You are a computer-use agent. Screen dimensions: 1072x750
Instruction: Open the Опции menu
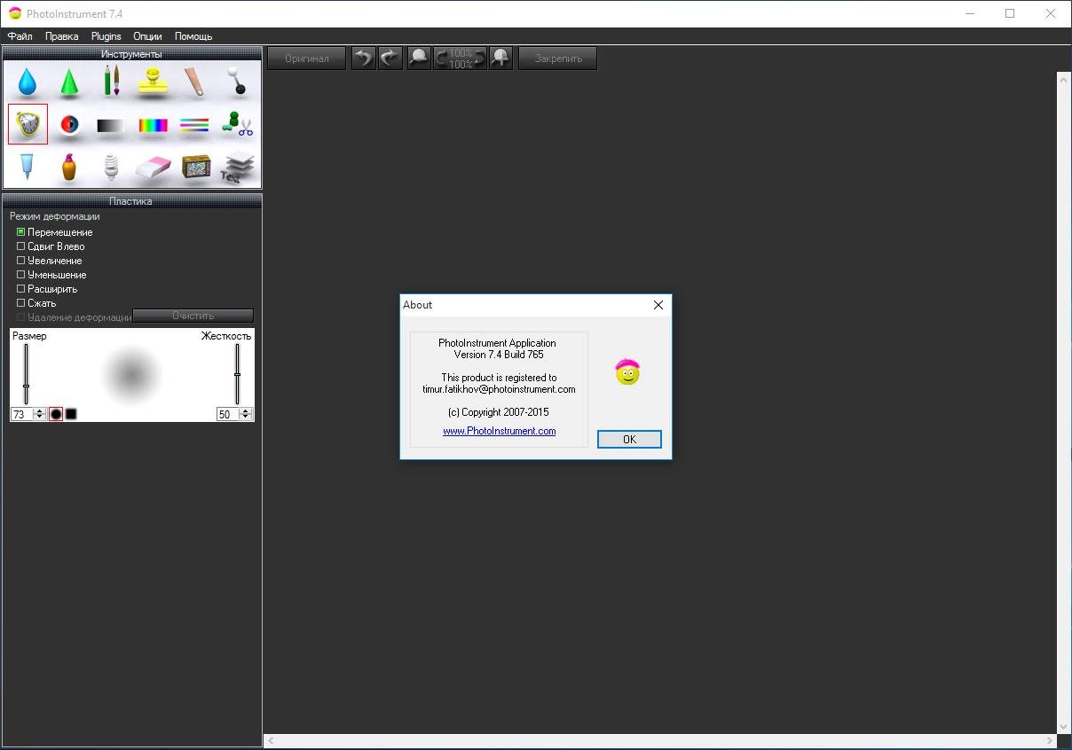147,36
